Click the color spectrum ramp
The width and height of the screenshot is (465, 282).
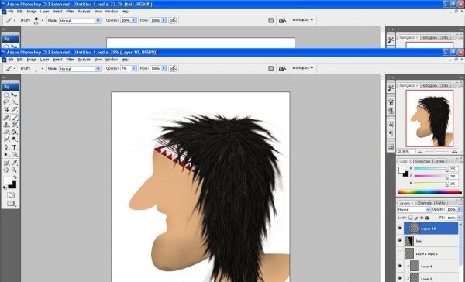coord(429,192)
